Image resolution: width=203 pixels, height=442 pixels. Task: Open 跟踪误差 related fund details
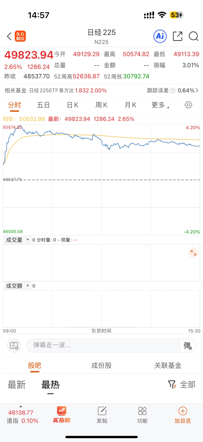(x=172, y=91)
